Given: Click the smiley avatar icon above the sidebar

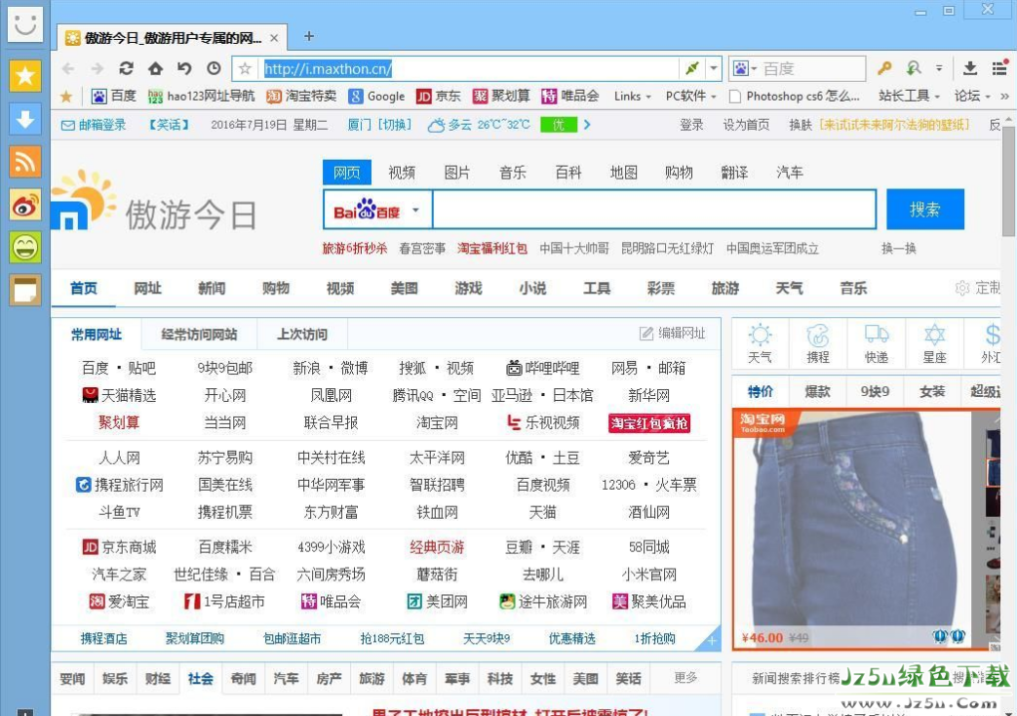Looking at the screenshot, I should click(25, 24).
